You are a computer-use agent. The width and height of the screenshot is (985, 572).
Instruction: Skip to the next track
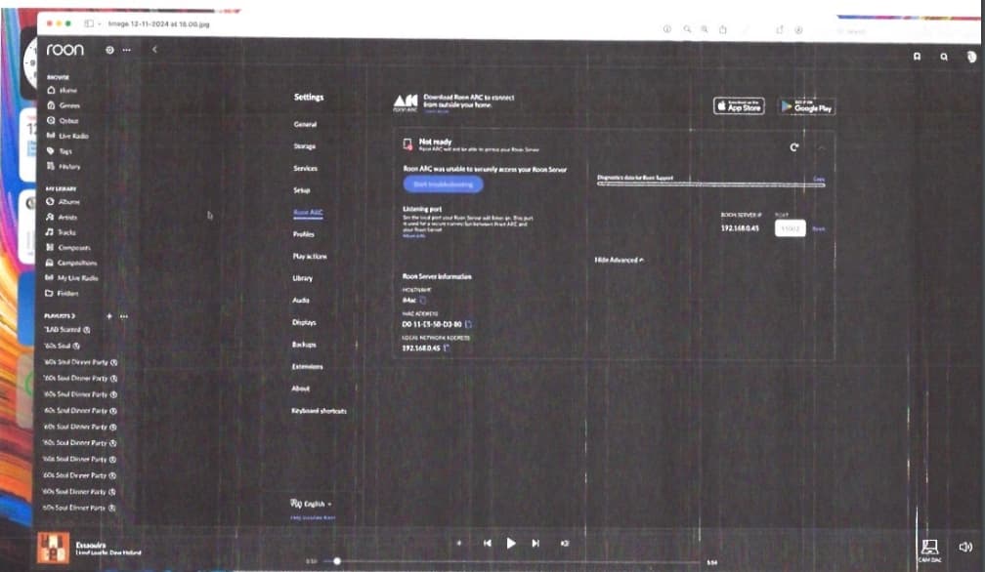[x=535, y=543]
